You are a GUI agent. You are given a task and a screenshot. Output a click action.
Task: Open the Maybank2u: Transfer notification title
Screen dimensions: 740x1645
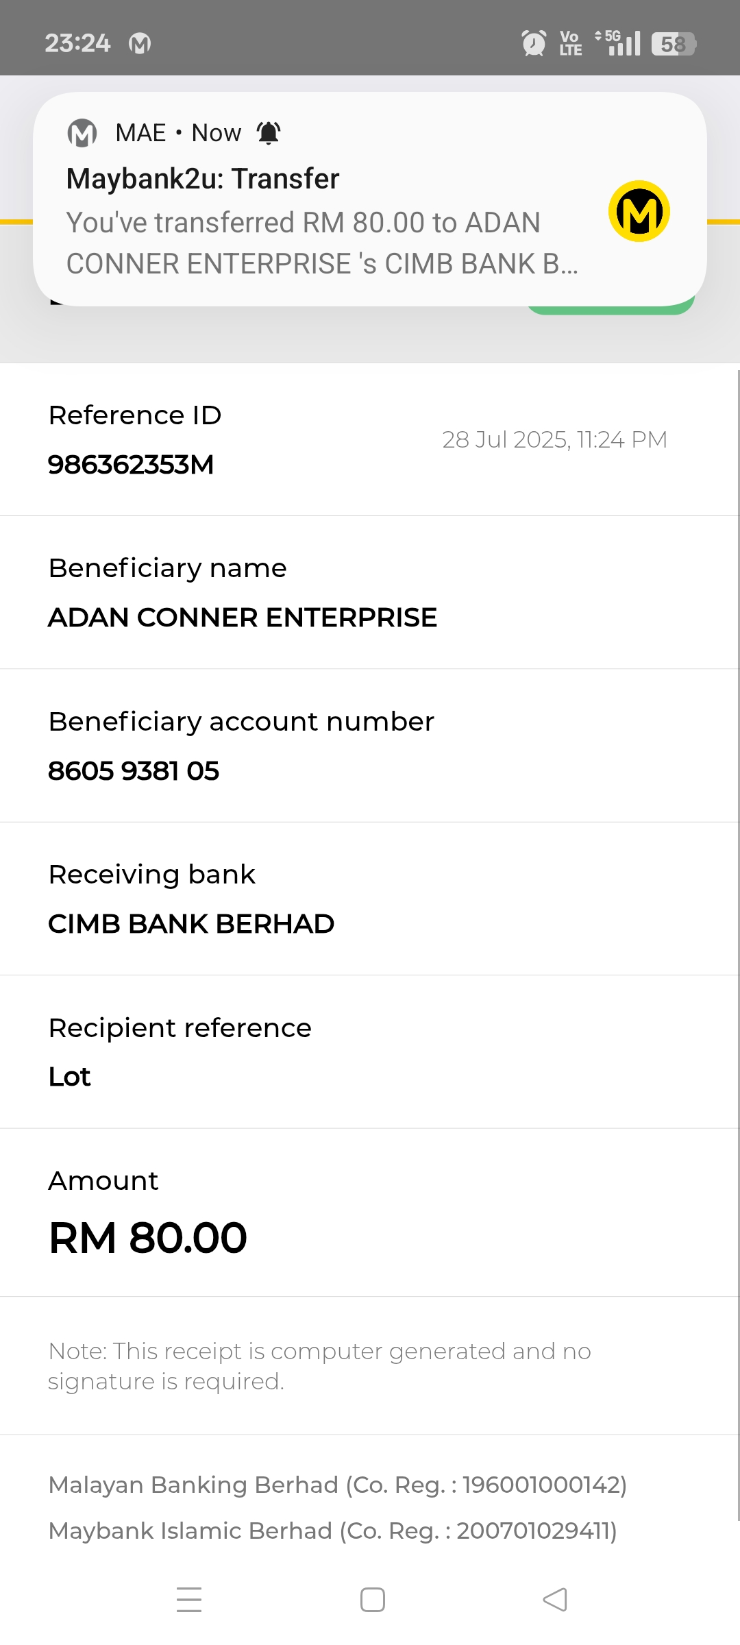coord(203,179)
